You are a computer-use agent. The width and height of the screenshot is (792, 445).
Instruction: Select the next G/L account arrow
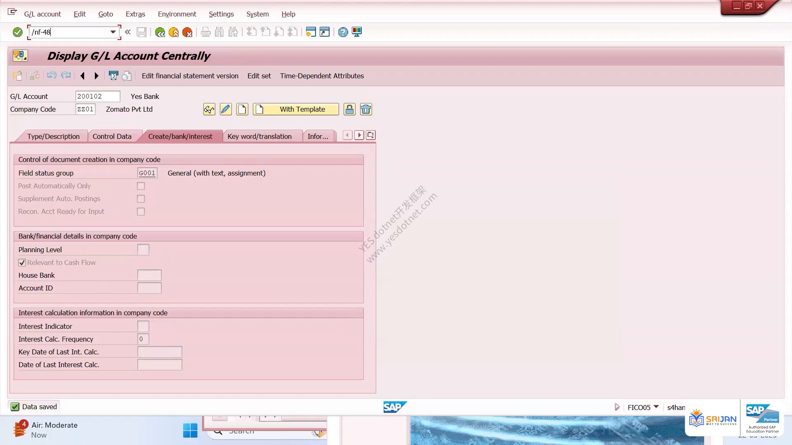97,76
